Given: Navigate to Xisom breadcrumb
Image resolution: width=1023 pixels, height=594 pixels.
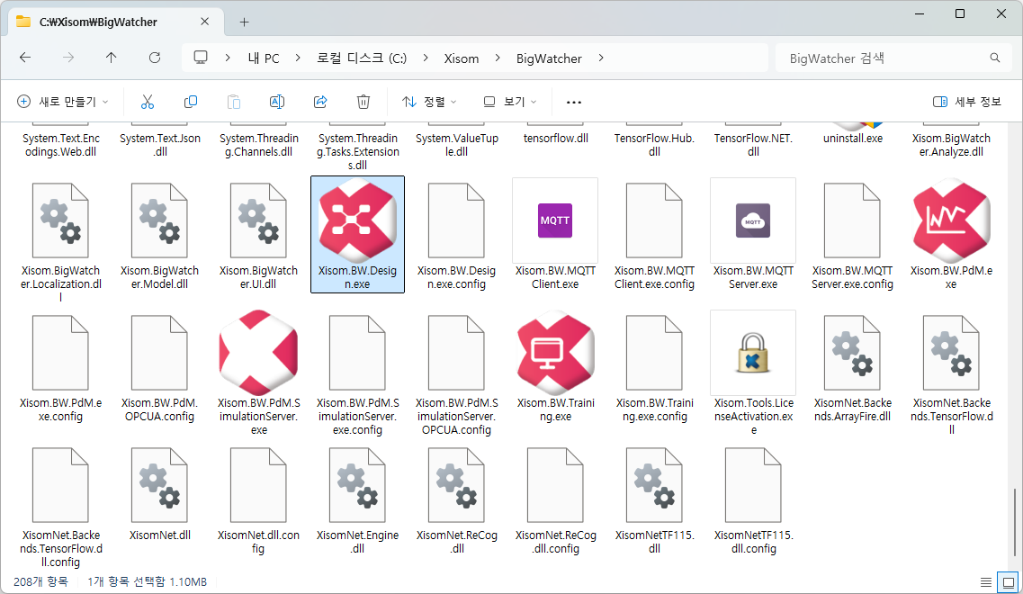Looking at the screenshot, I should coord(462,58).
